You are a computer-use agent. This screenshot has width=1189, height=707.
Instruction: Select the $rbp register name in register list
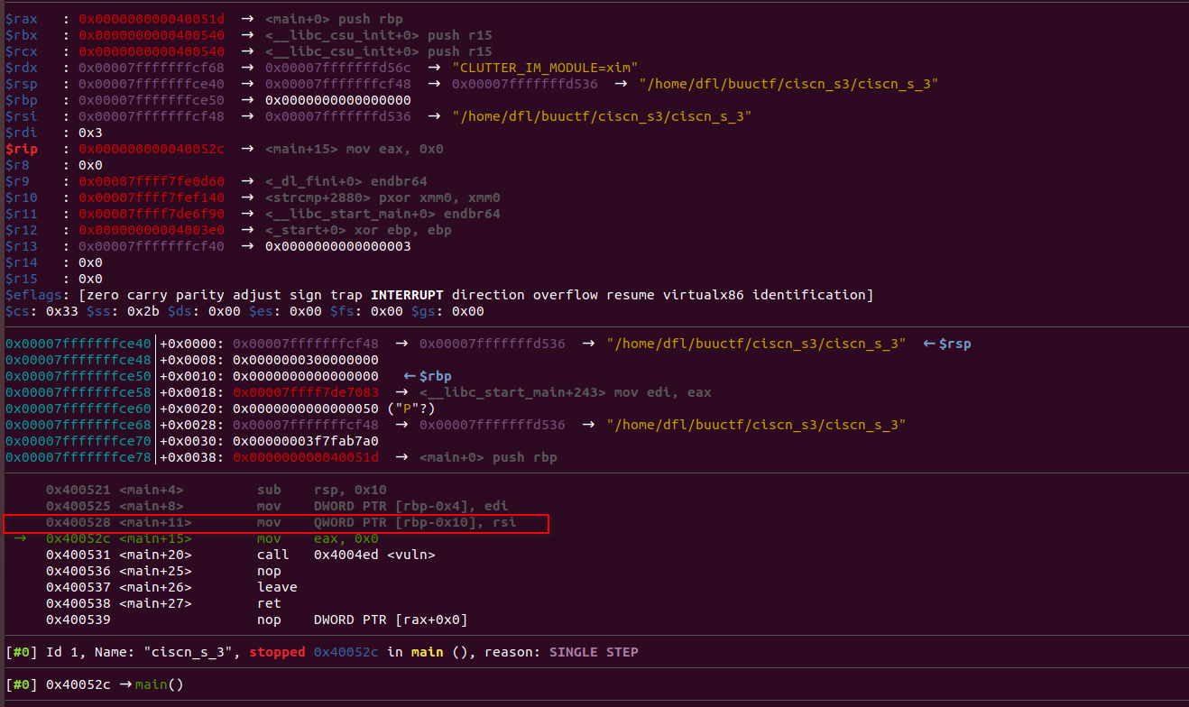click(22, 100)
